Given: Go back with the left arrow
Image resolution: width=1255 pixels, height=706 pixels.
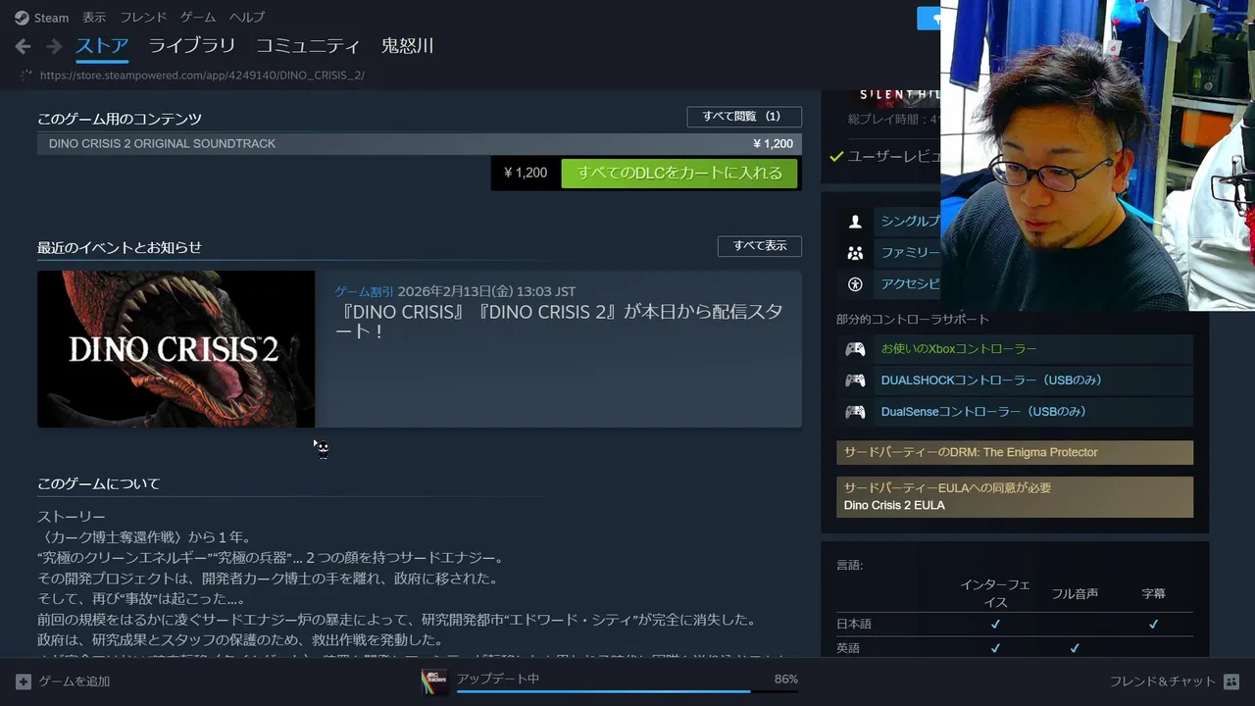Looking at the screenshot, I should coord(24,46).
